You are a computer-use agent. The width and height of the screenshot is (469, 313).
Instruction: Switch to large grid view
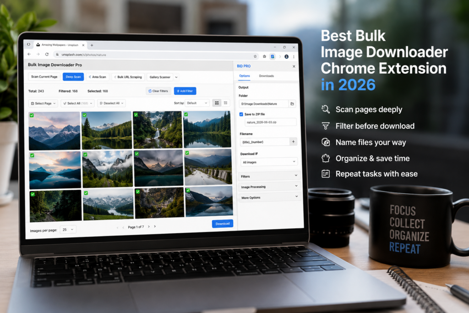pyautogui.click(x=217, y=103)
